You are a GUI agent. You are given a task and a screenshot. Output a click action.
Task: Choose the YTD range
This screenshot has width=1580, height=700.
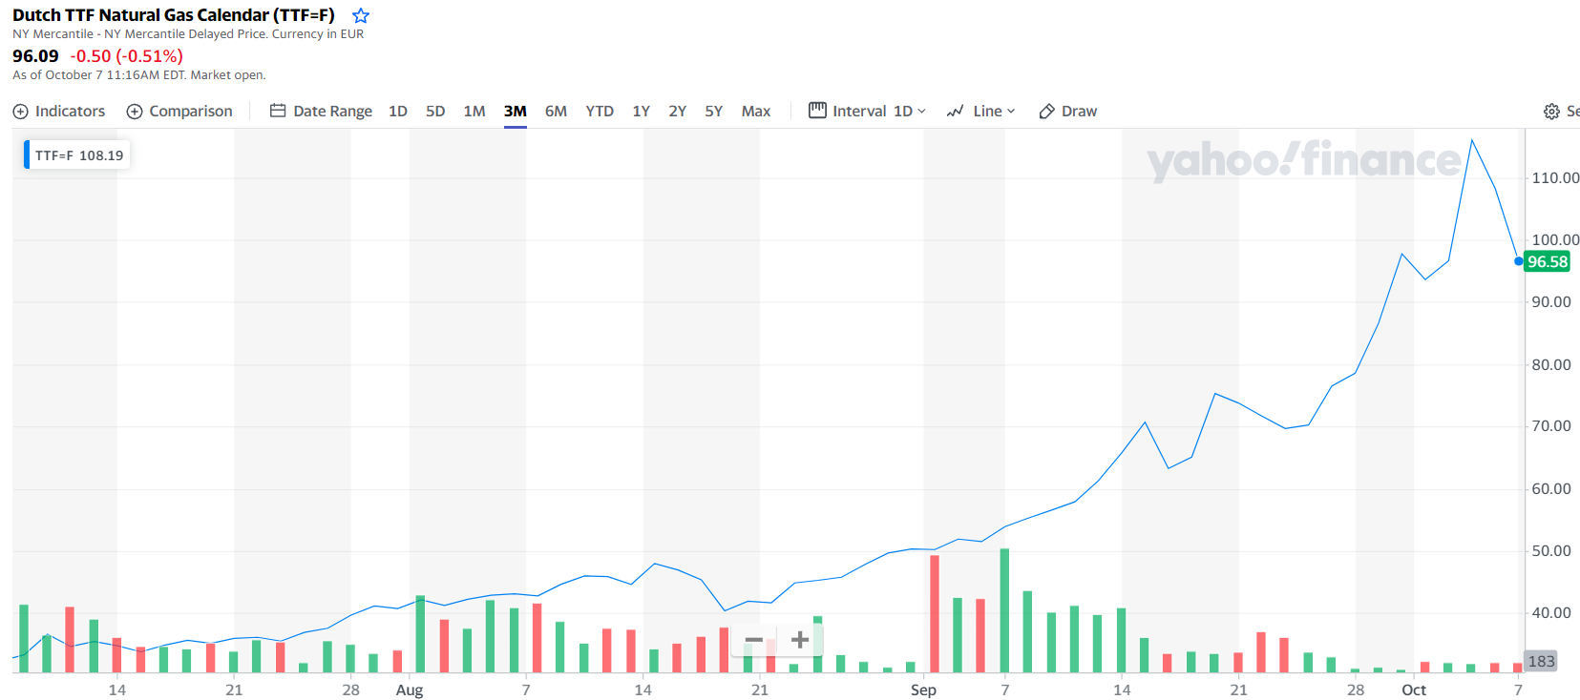pyautogui.click(x=600, y=112)
